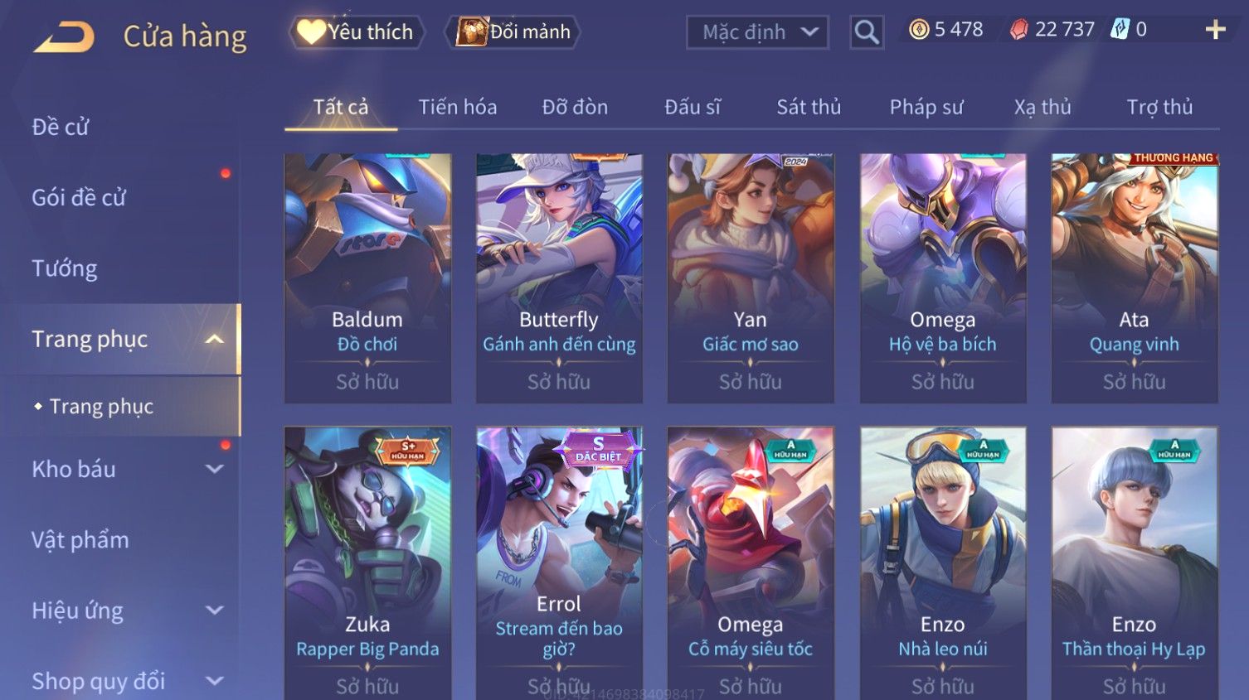
Task: Switch to the Pháp sư tab
Action: (x=926, y=107)
